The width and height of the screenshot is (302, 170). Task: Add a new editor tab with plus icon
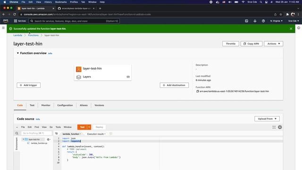111,134
